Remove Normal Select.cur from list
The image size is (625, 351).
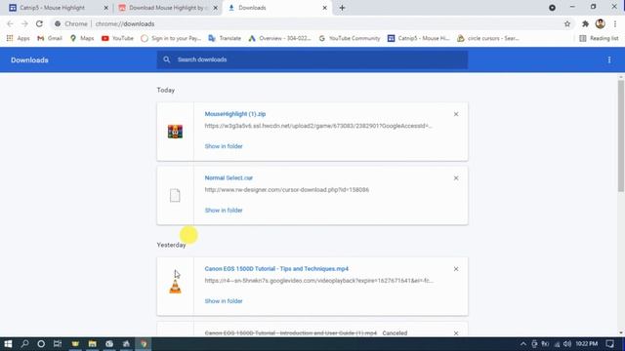tap(456, 178)
